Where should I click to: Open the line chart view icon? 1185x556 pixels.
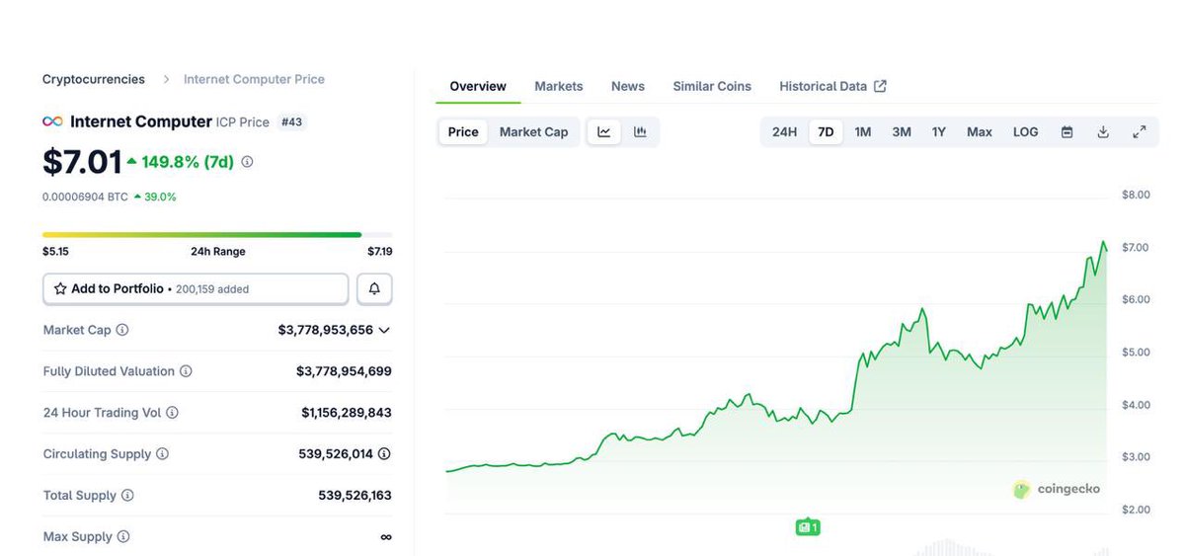pyautogui.click(x=604, y=132)
